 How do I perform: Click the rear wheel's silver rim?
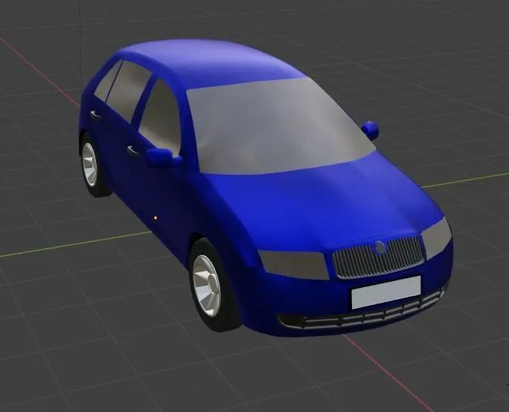(x=89, y=164)
